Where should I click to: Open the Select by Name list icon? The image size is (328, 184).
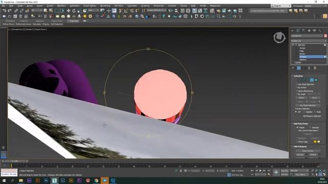tap(51, 11)
